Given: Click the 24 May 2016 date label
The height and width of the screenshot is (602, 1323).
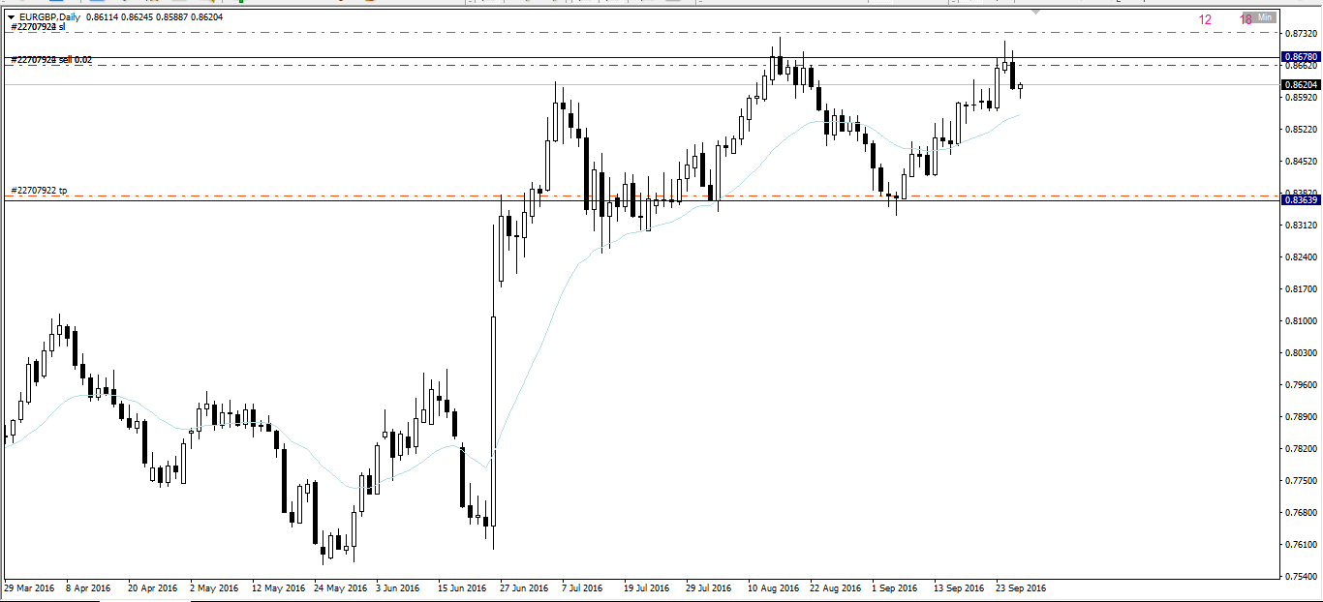Looking at the screenshot, I should point(341,587).
